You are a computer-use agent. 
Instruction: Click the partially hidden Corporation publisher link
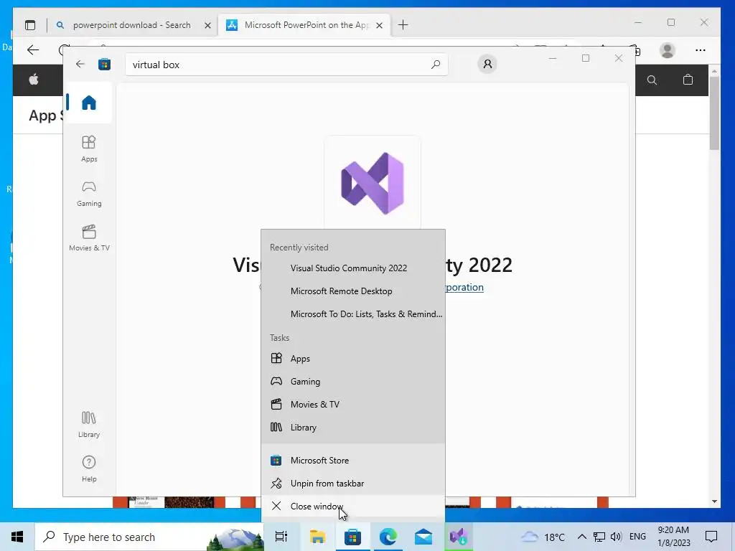click(464, 287)
